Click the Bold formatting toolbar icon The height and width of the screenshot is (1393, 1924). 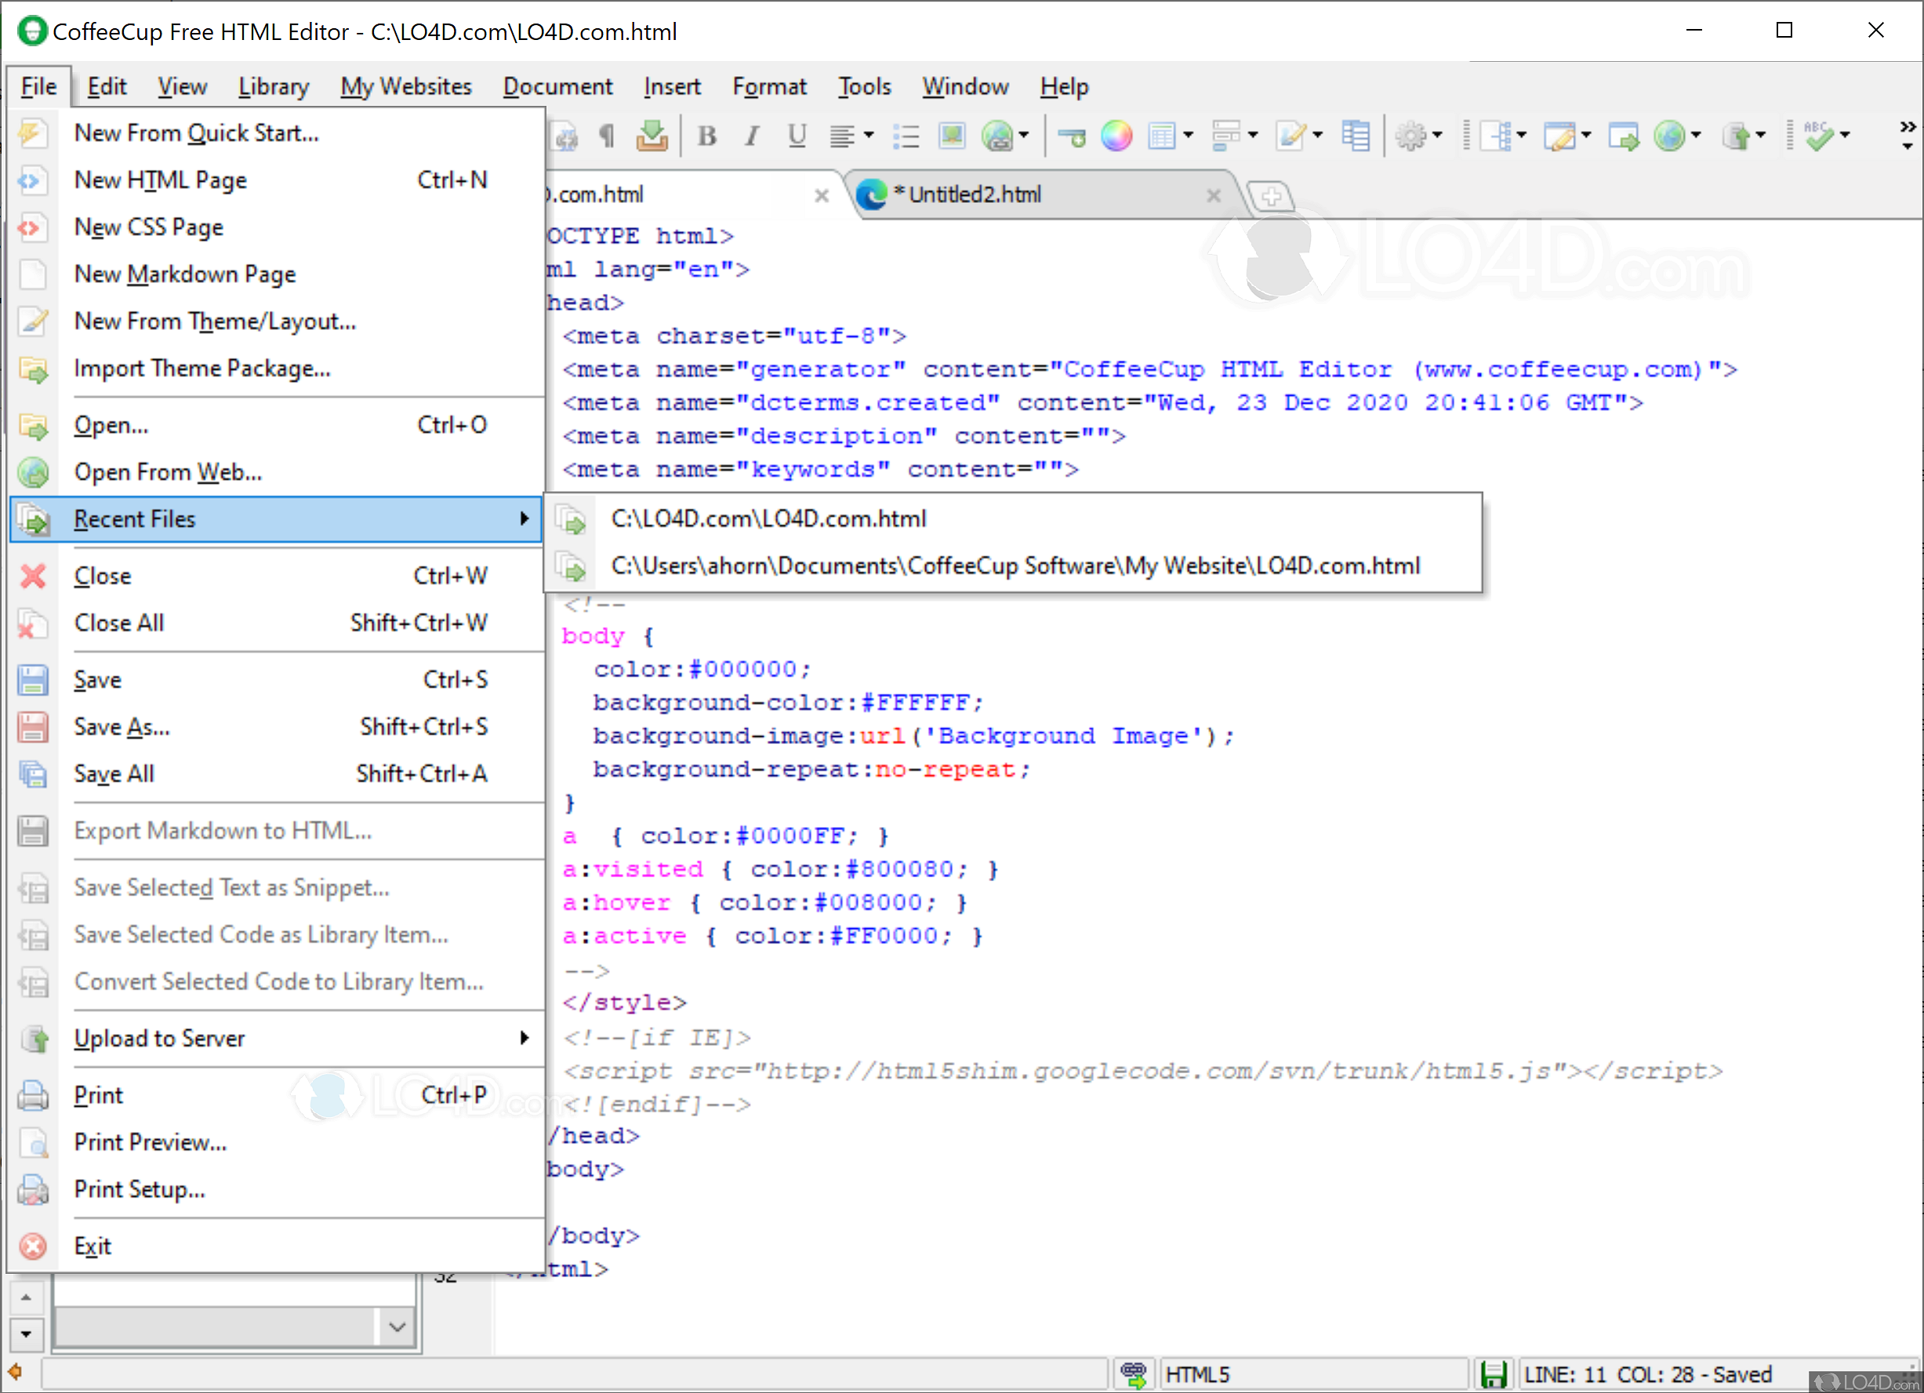[x=706, y=136]
